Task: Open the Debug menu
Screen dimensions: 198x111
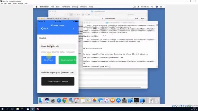Action: 75,7
